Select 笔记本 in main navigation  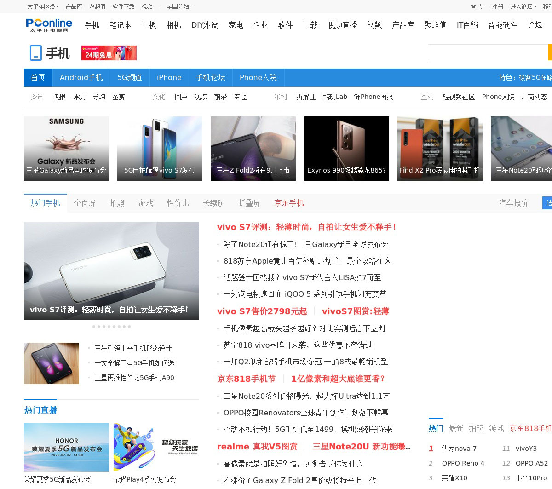(120, 25)
